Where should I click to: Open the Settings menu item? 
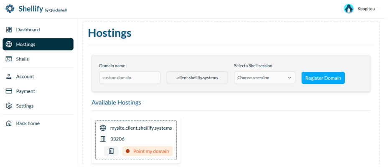pos(38,106)
